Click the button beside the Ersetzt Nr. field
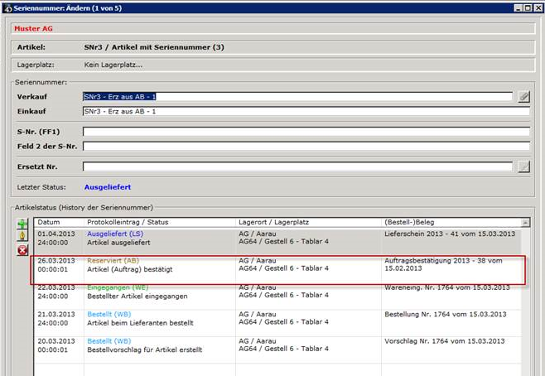 click(x=523, y=166)
